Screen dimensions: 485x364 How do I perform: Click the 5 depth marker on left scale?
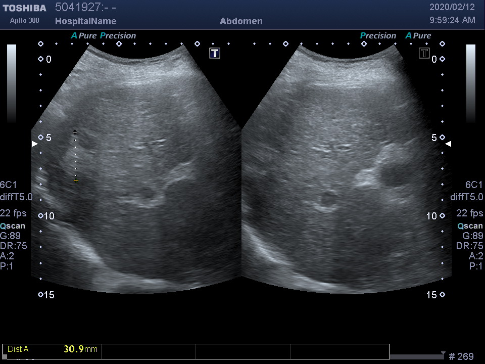48,138
